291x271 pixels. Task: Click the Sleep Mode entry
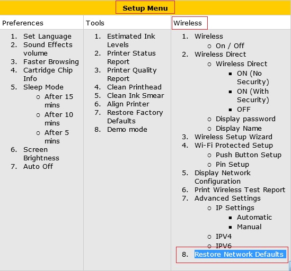point(43,87)
